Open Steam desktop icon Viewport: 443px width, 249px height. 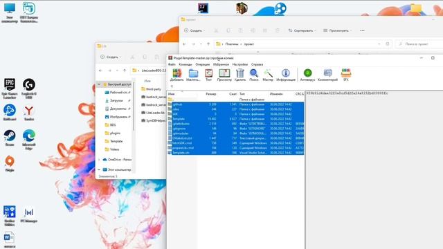[10, 138]
